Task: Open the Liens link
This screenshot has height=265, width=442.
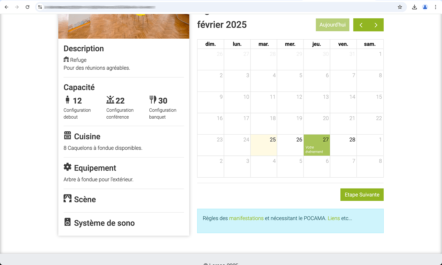Action: (x=334, y=218)
